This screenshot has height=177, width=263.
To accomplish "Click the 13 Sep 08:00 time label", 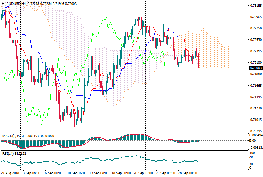I will coord(99,172).
